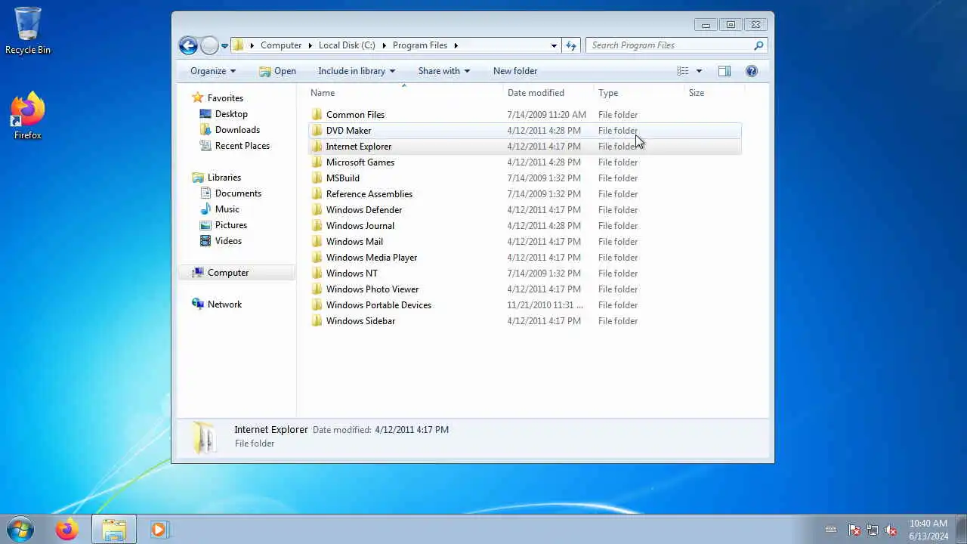Select the Windows Journal folder icon
This screenshot has width=967, height=544.
pyautogui.click(x=317, y=226)
